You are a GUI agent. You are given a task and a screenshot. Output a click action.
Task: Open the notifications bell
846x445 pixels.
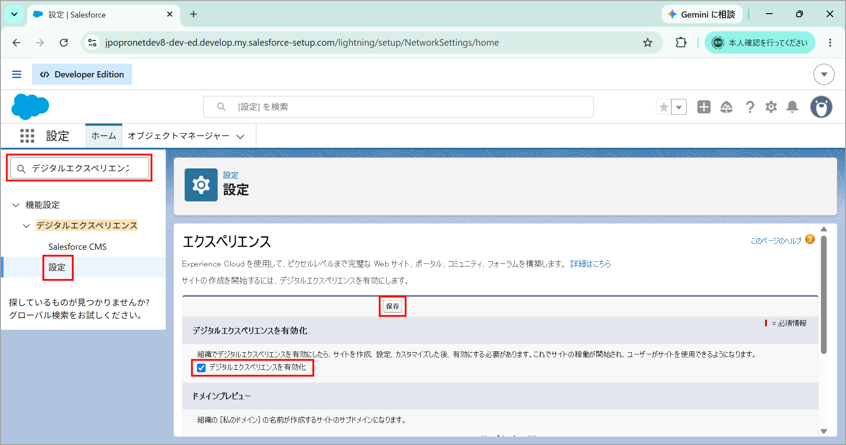pos(792,107)
